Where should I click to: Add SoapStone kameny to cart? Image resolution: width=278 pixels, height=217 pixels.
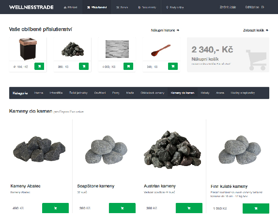click(122, 208)
